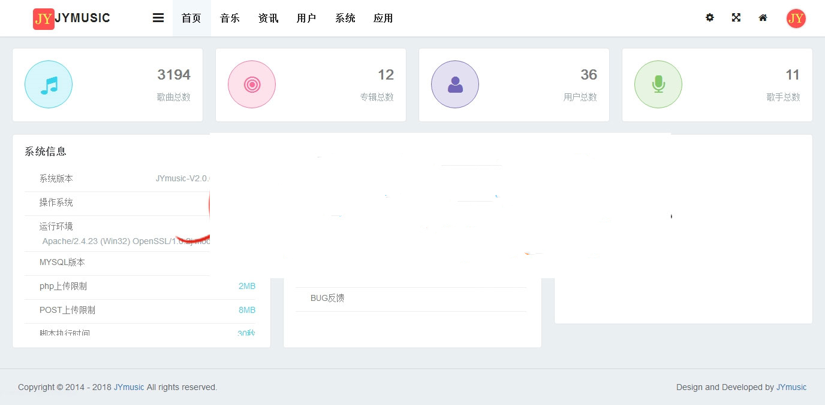Click the home icon in the header

tap(763, 18)
